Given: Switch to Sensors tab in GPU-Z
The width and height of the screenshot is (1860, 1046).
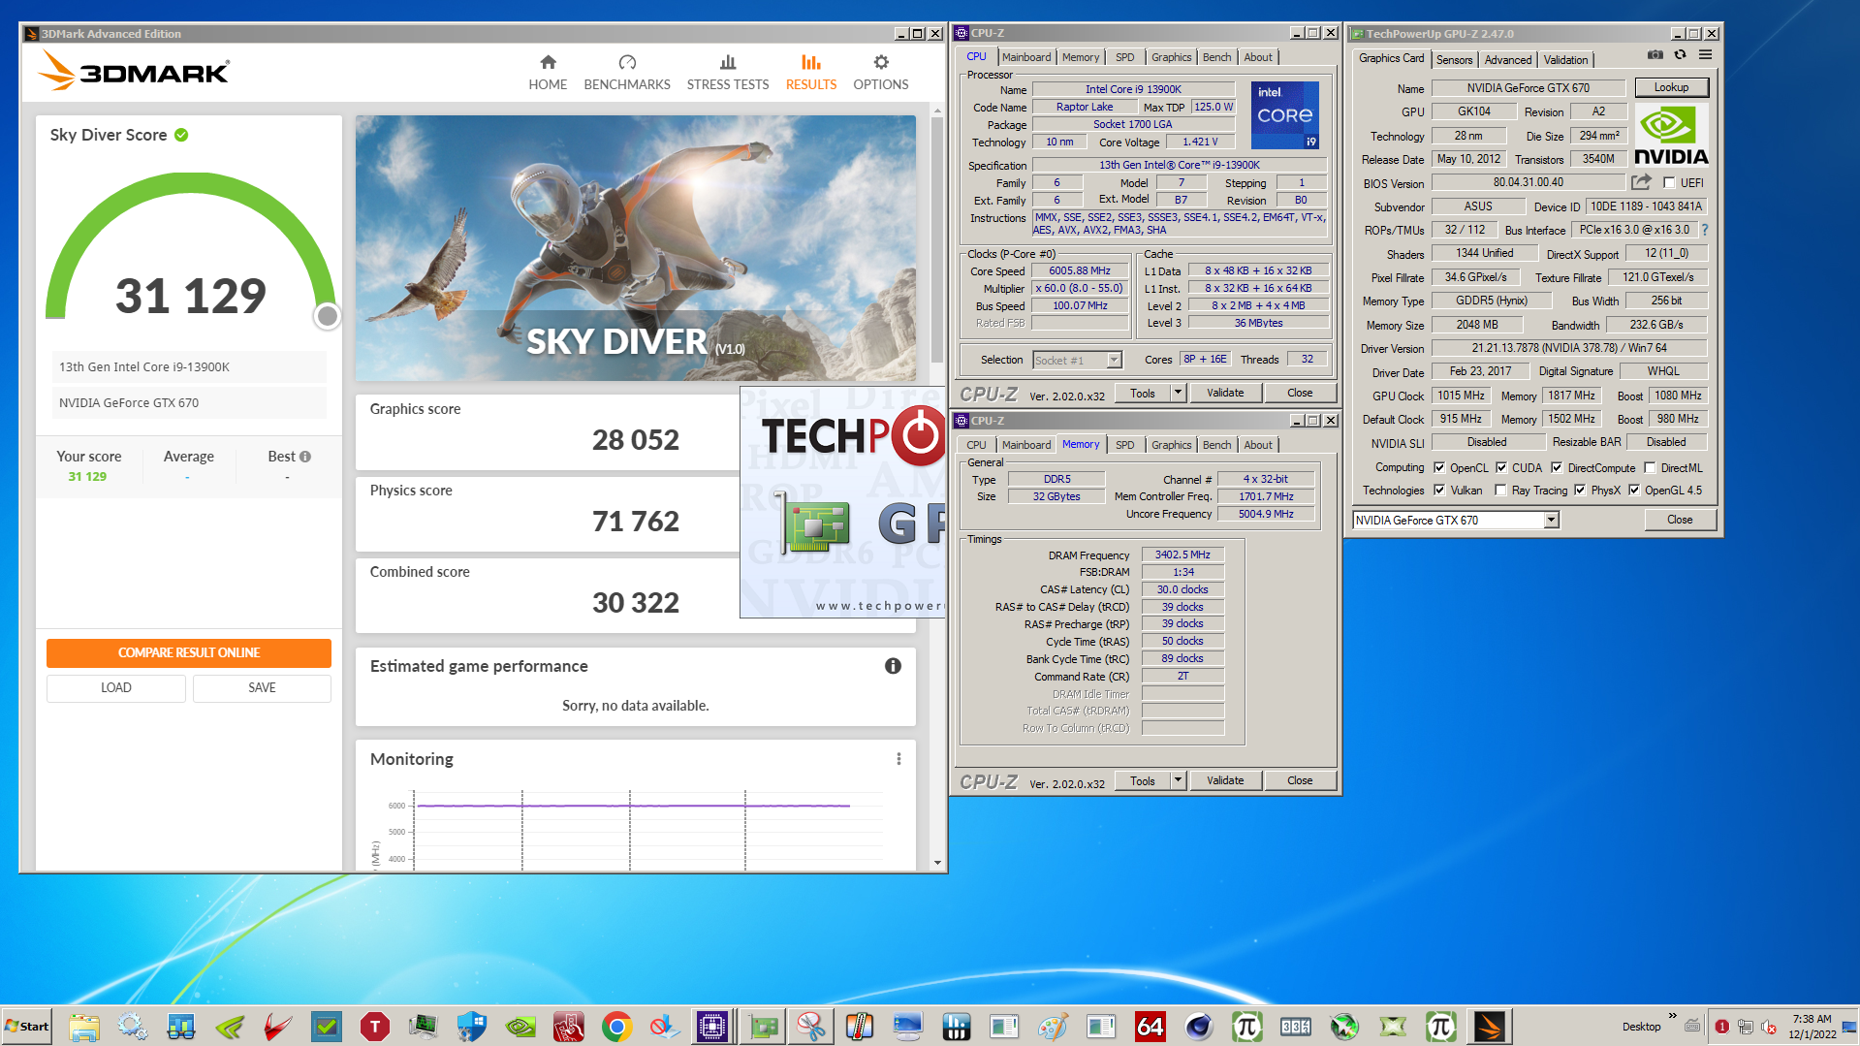Looking at the screenshot, I should tap(1454, 60).
